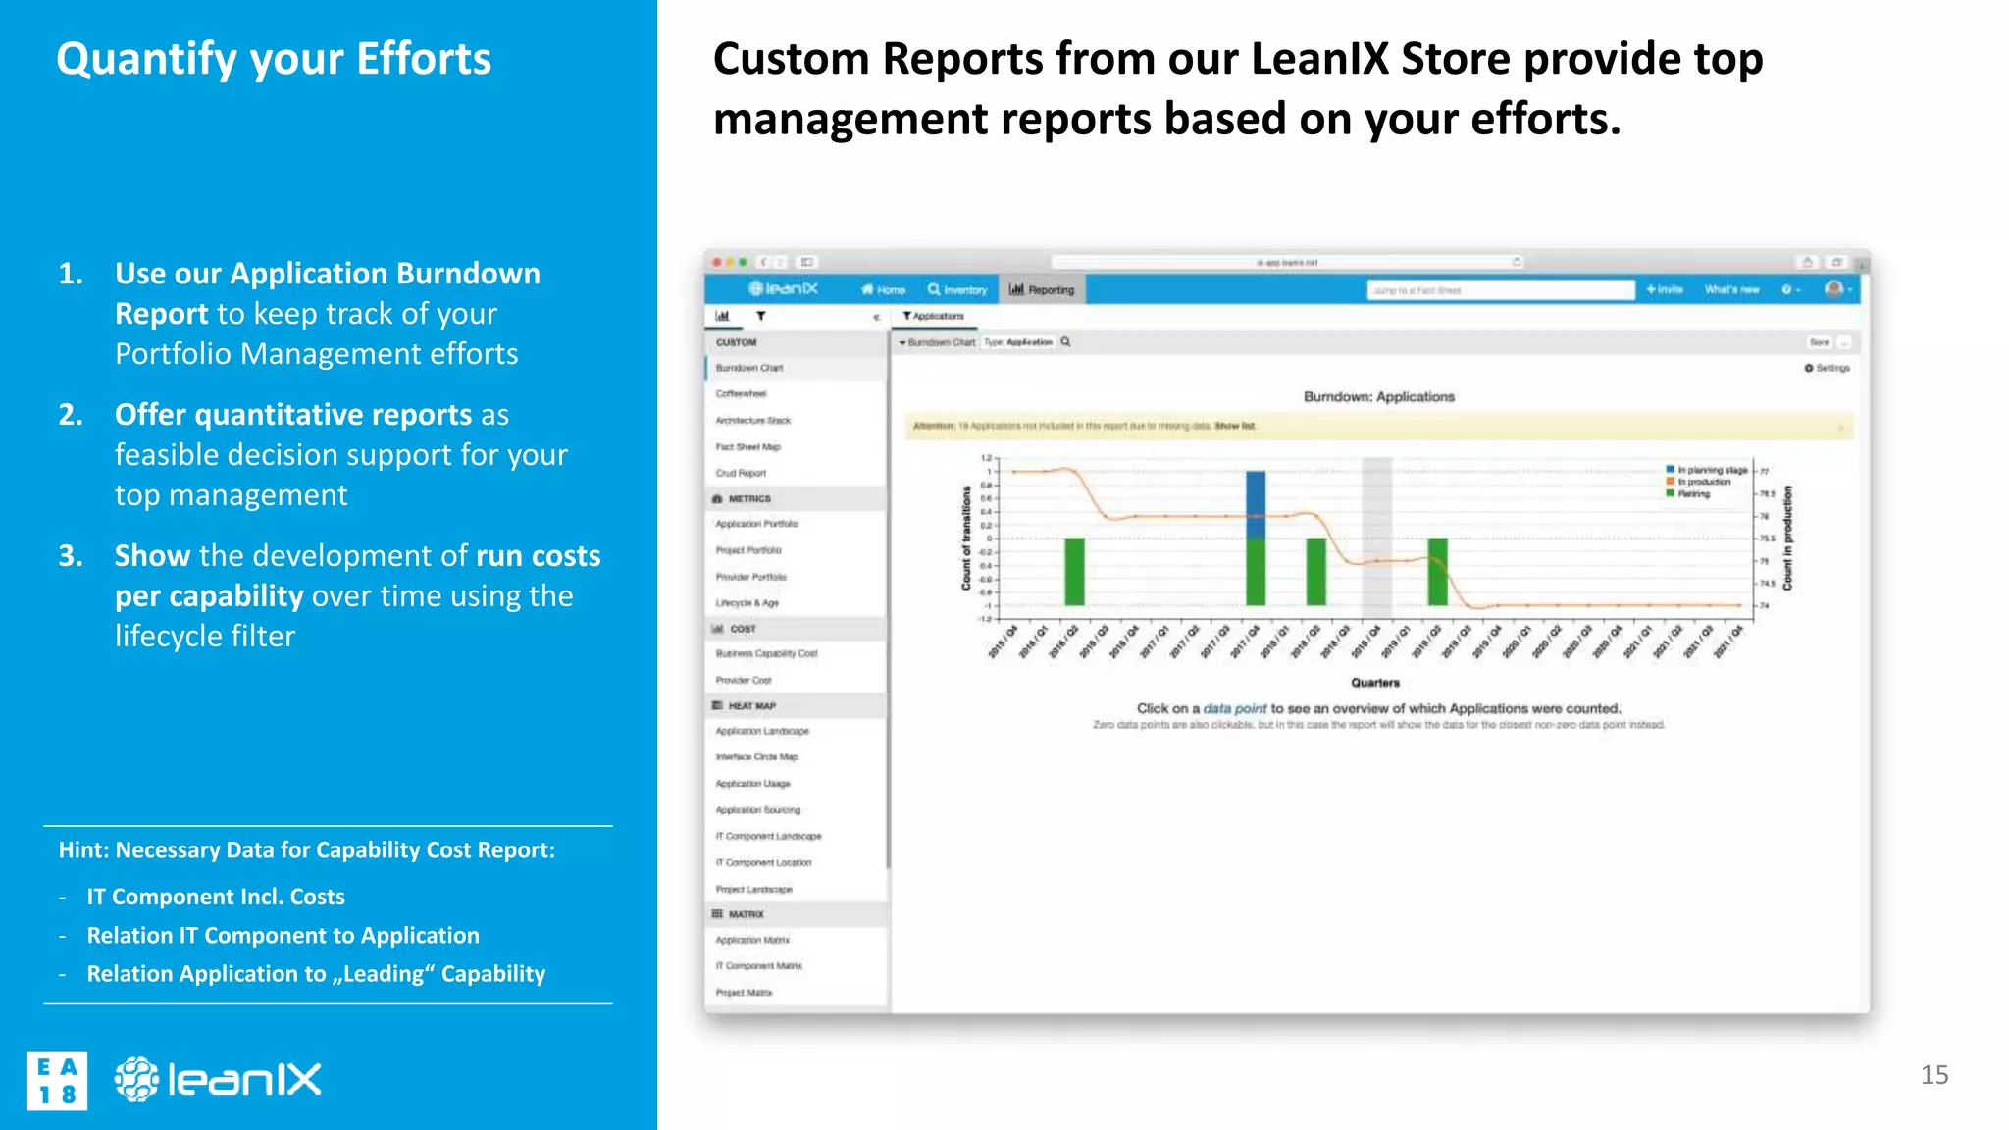The width and height of the screenshot is (2009, 1130).
Task: Open the Provider Portfolio report
Action: click(750, 577)
